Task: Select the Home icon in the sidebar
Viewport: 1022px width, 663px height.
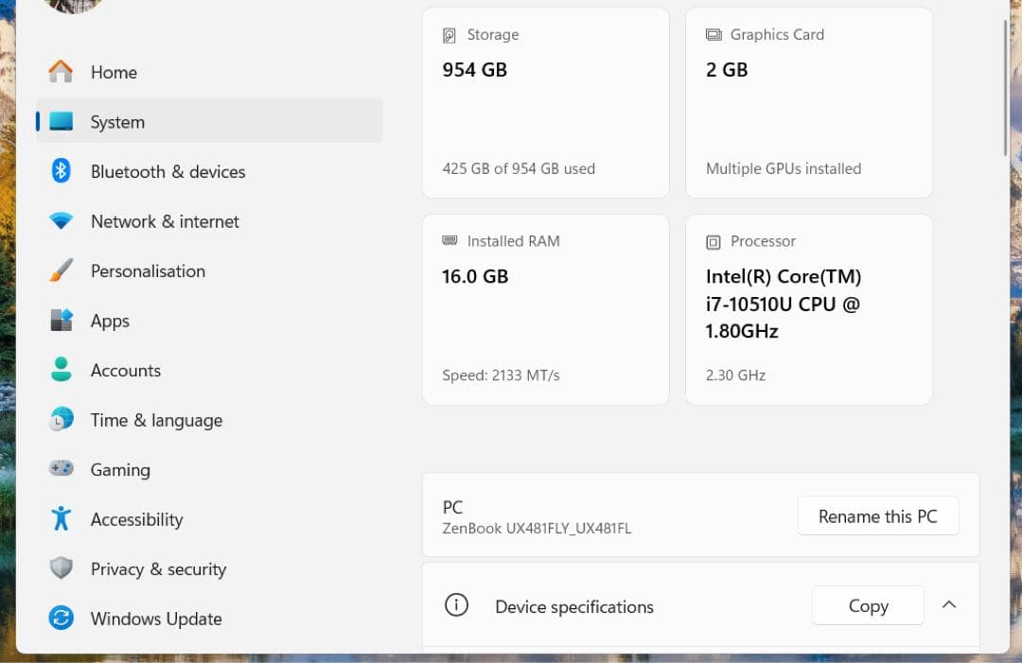Action: point(60,72)
